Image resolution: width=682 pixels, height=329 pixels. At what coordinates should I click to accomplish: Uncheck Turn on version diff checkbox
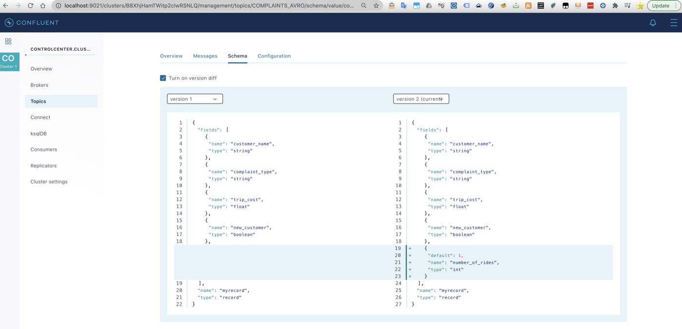point(163,78)
